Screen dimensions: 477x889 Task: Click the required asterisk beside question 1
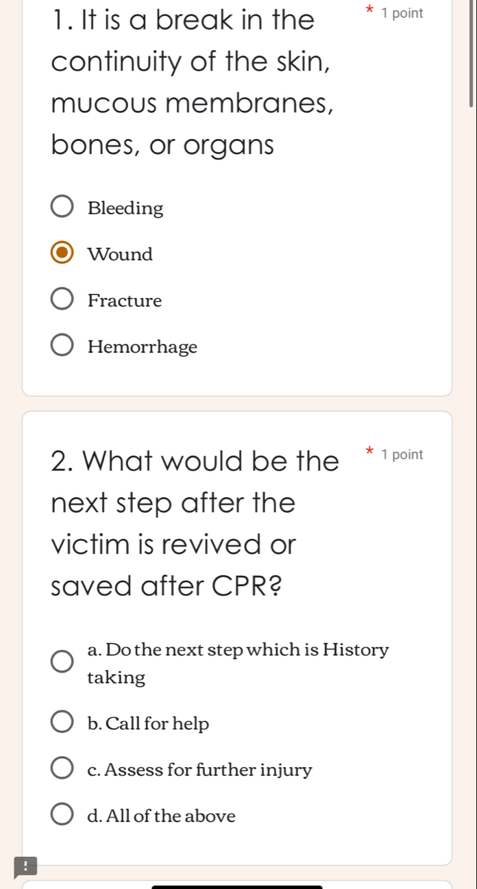[369, 12]
